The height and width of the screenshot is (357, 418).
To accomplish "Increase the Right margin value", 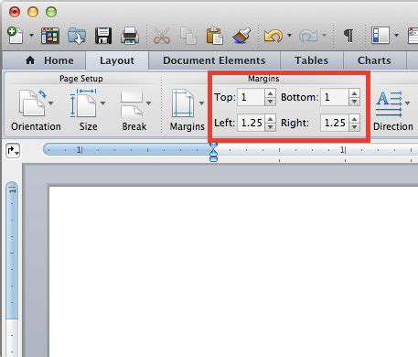I will pos(354,118).
